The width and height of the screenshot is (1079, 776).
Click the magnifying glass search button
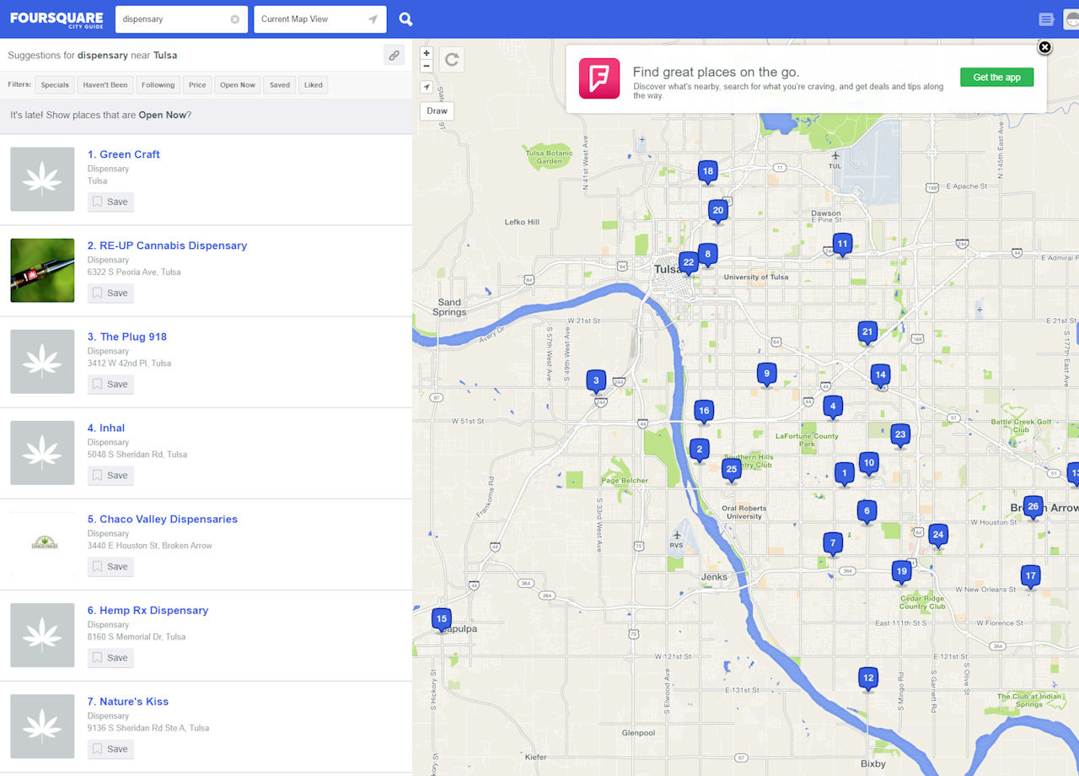pos(405,19)
